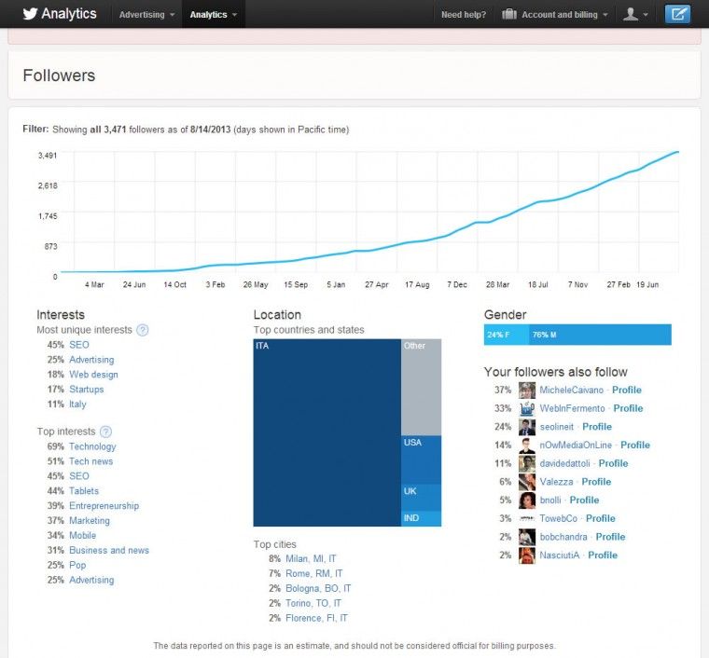Screen dimensions: 709x658
Task: Click seolineit's avatar picture
Action: click(527, 427)
